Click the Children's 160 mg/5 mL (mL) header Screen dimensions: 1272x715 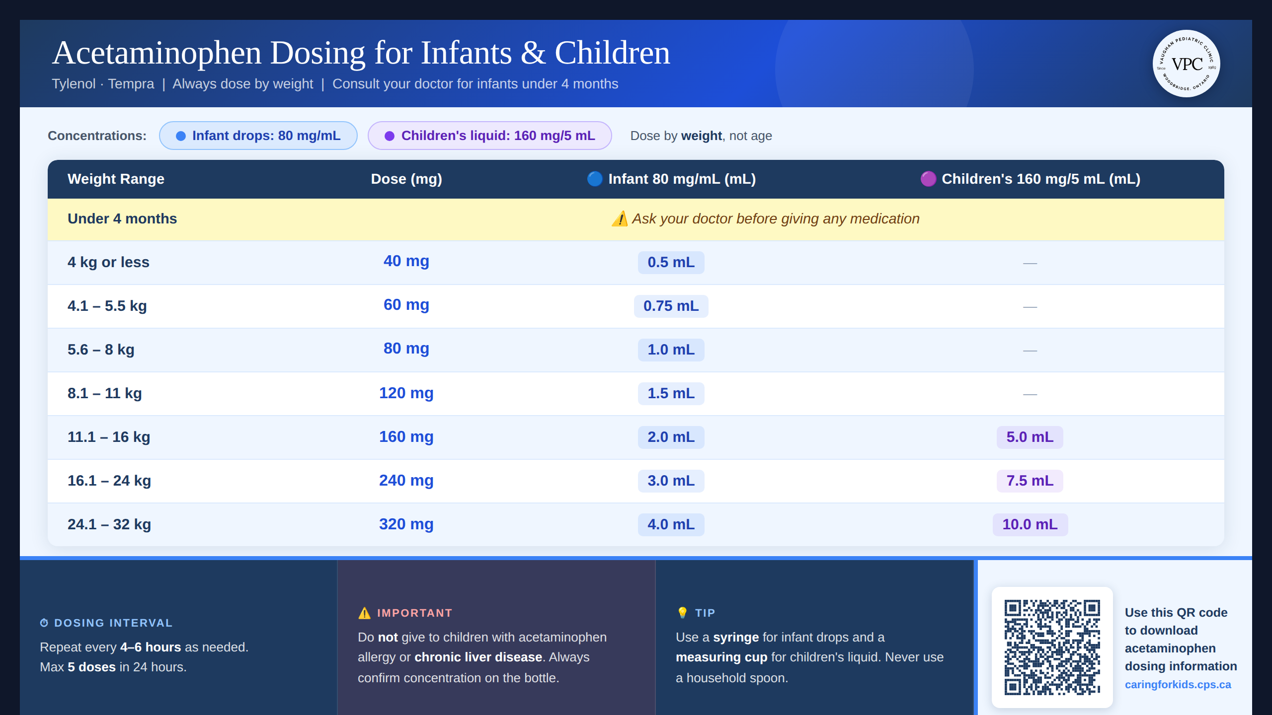1030,179
